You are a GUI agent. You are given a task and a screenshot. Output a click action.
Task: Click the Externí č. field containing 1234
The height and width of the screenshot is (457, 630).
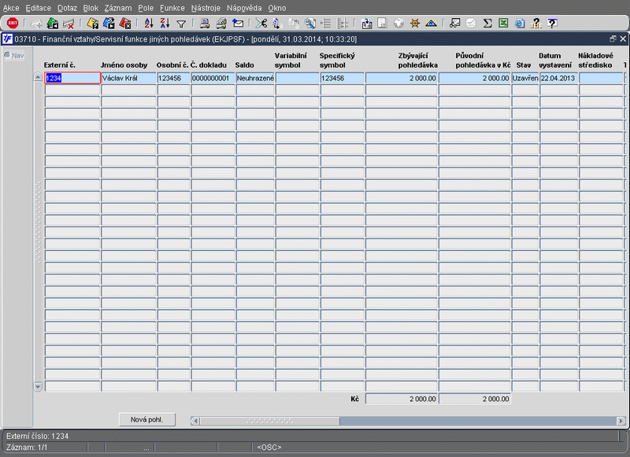[72, 78]
